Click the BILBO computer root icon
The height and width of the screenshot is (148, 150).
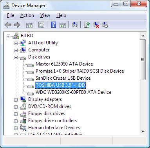pyautogui.click(x=16, y=36)
